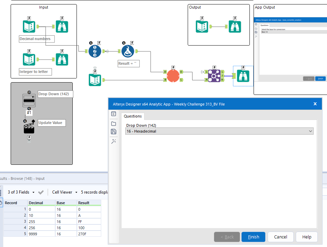Click result cell 100
Screen dimensions: 327x247
[x=89, y=228]
